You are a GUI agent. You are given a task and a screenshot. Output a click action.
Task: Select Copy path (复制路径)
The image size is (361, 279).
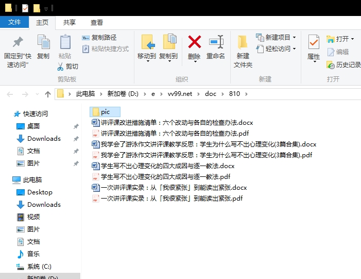99,37
